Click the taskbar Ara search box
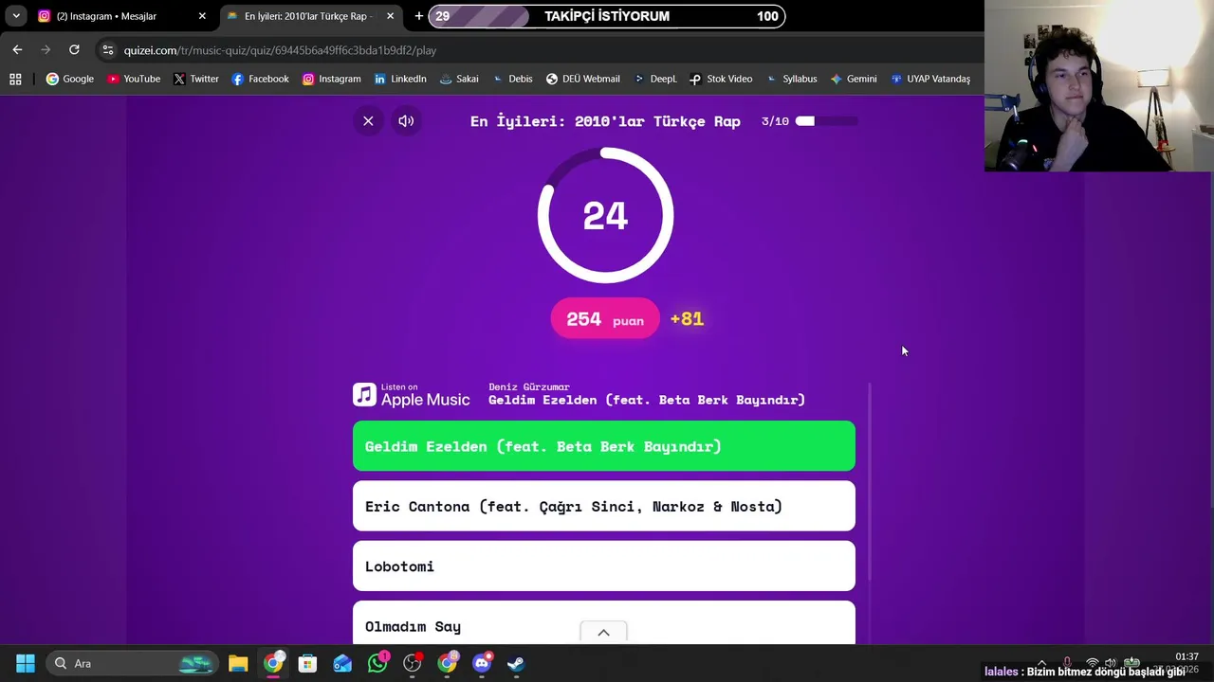1214x682 pixels. 133,663
